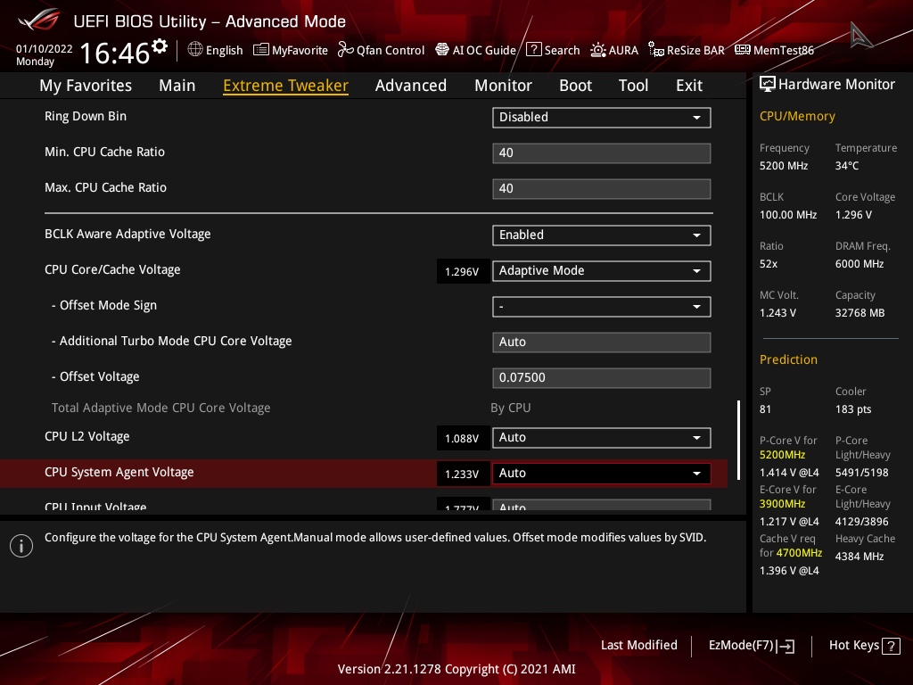The width and height of the screenshot is (913, 685).
Task: Edit Offset Voltage value 0.07500
Action: tap(602, 377)
